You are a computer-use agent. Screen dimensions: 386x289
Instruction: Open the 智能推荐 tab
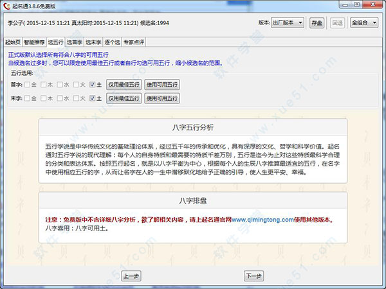[x=34, y=41]
